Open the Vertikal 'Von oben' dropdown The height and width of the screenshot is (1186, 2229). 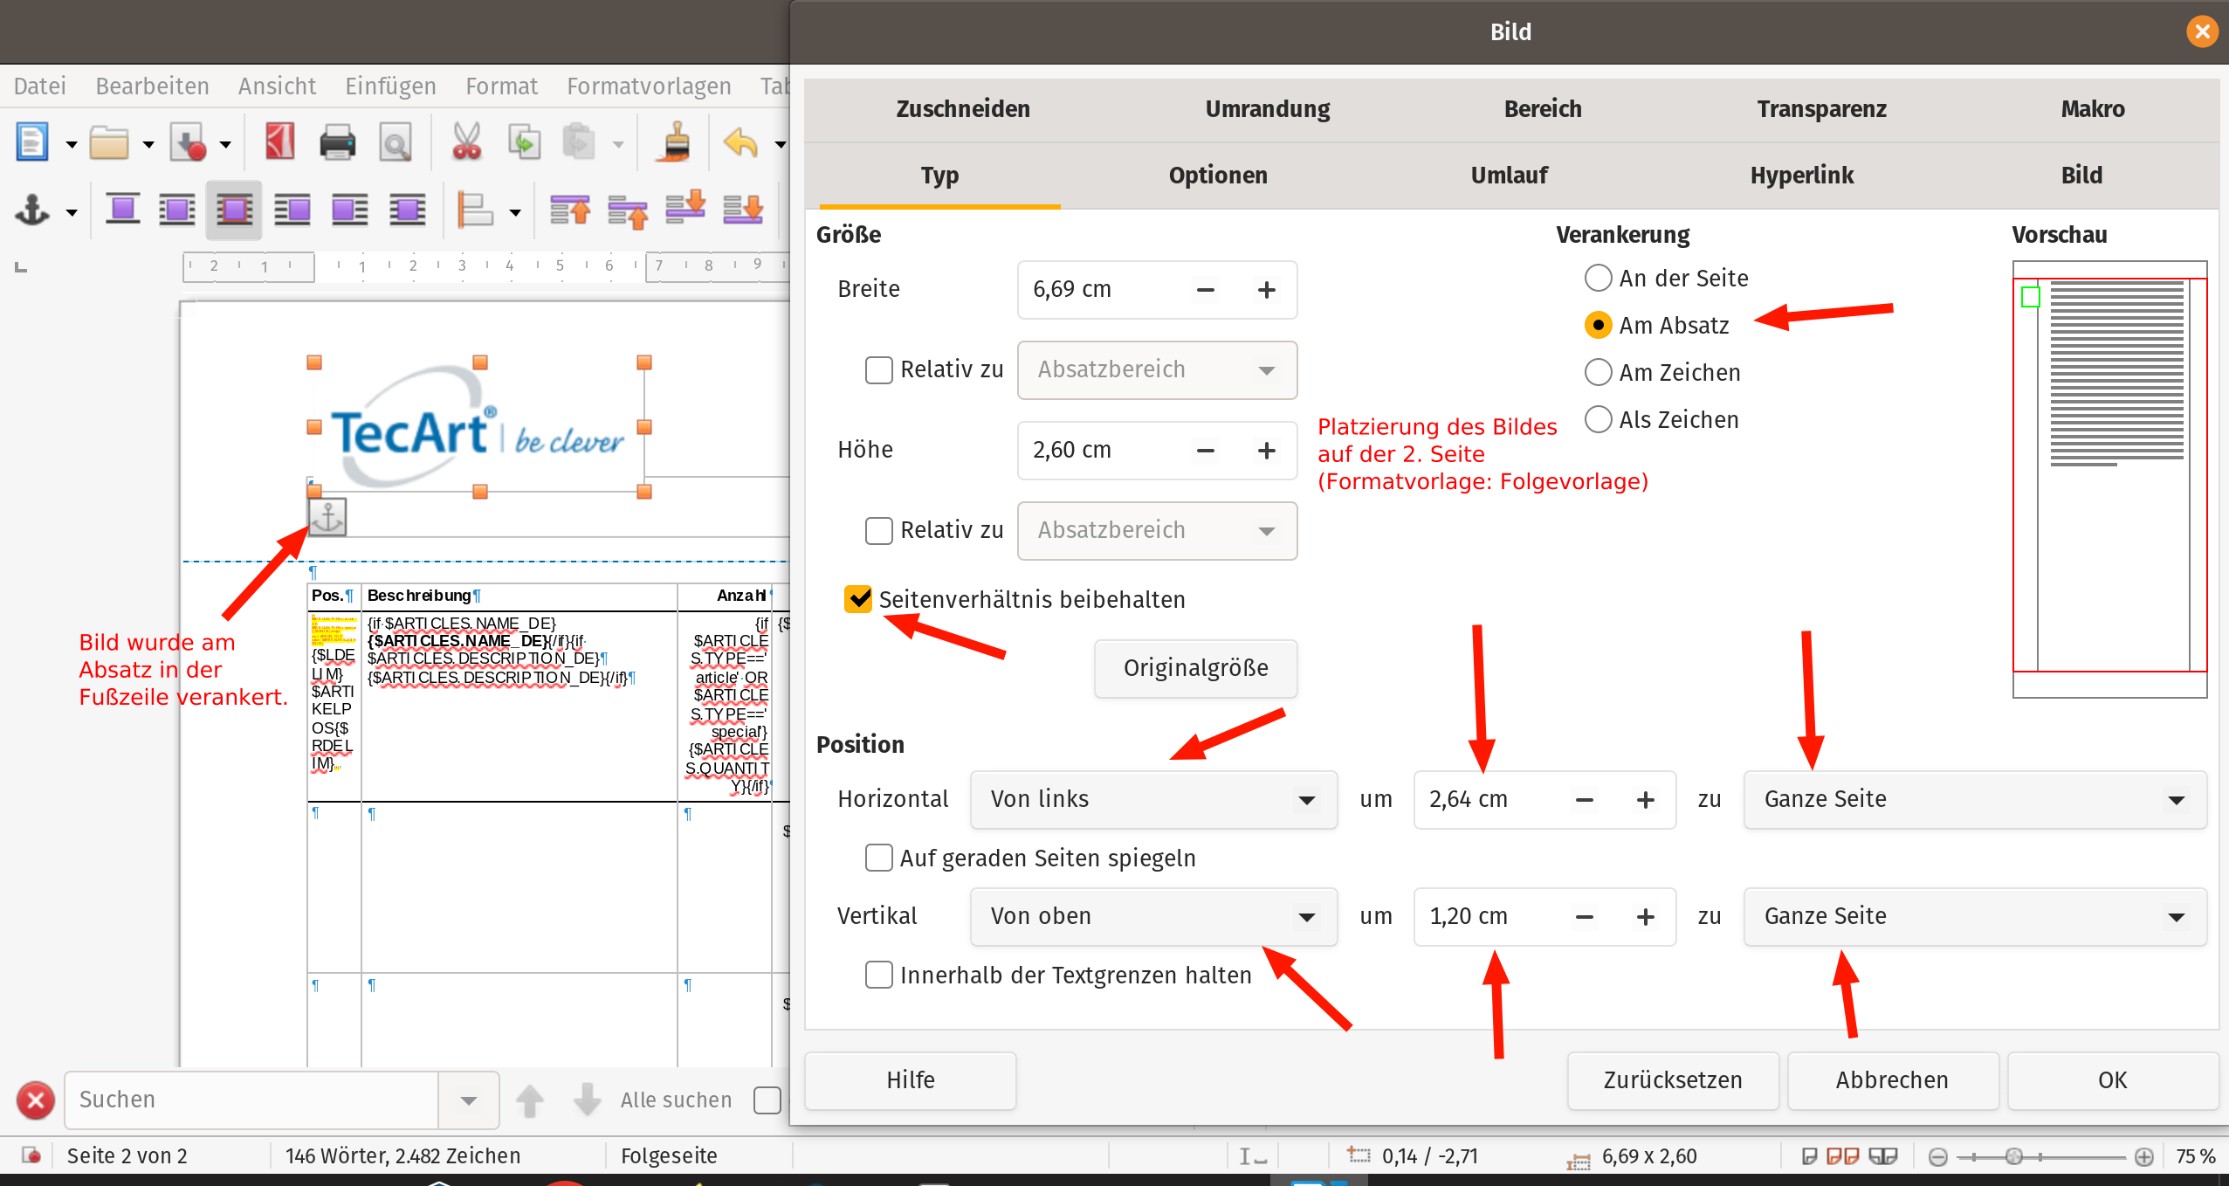pos(1152,916)
